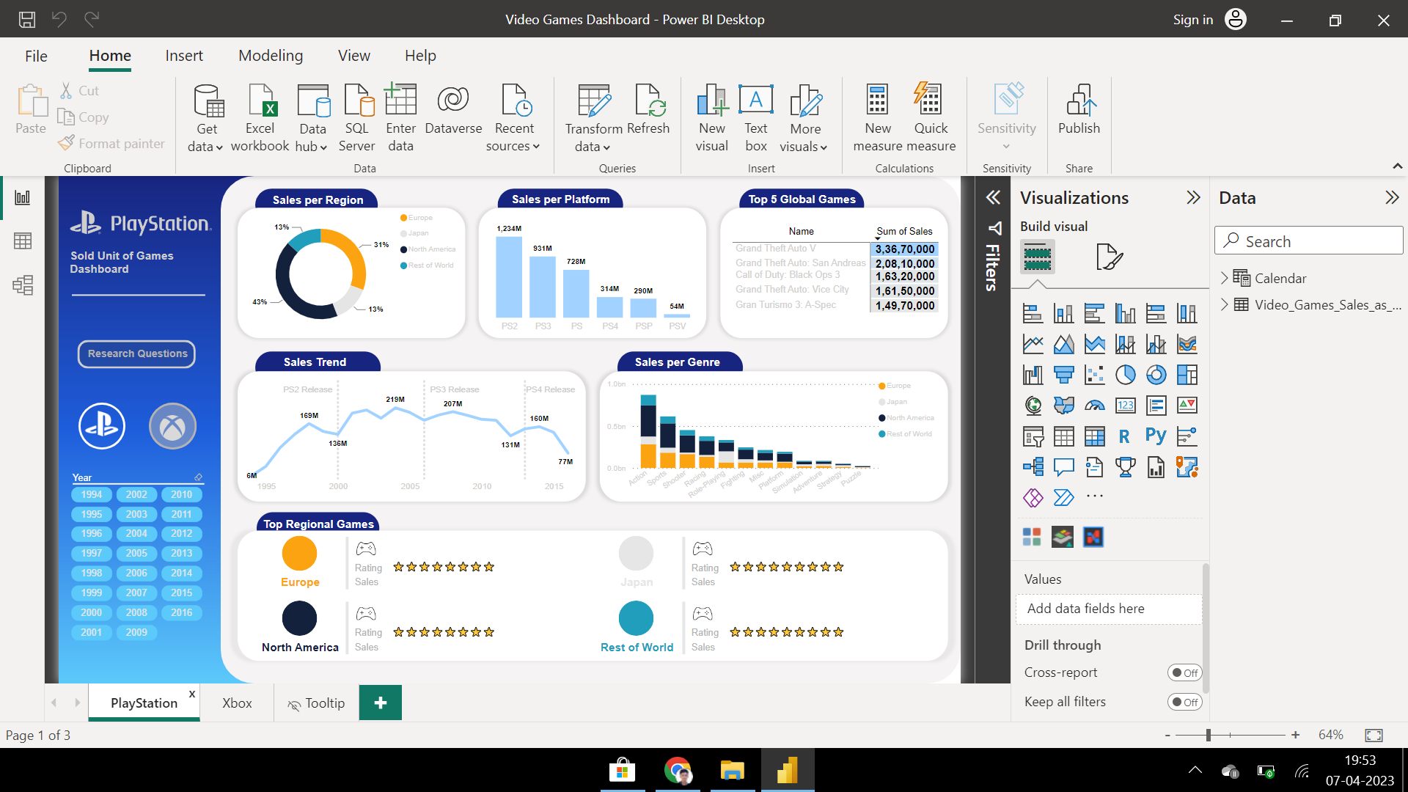Select year 2005 in the Year slicer
Viewport: 1408px width, 792px height.
tap(136, 553)
